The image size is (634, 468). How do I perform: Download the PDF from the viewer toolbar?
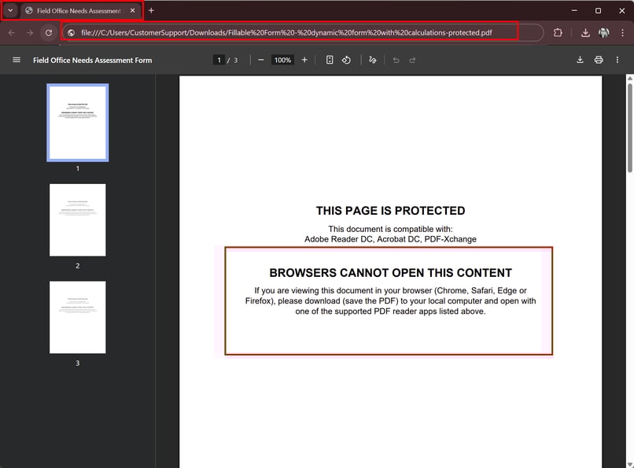point(581,61)
